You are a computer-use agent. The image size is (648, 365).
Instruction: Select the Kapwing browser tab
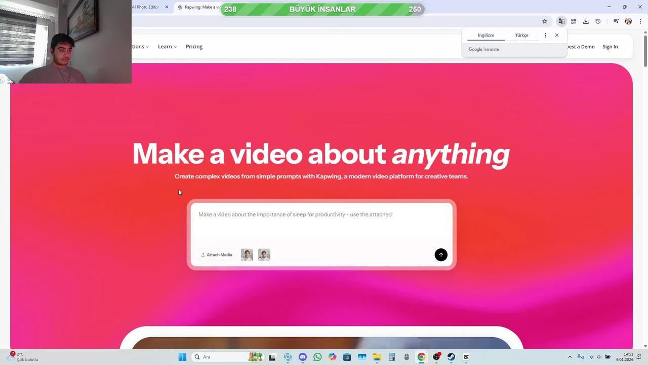[198, 7]
